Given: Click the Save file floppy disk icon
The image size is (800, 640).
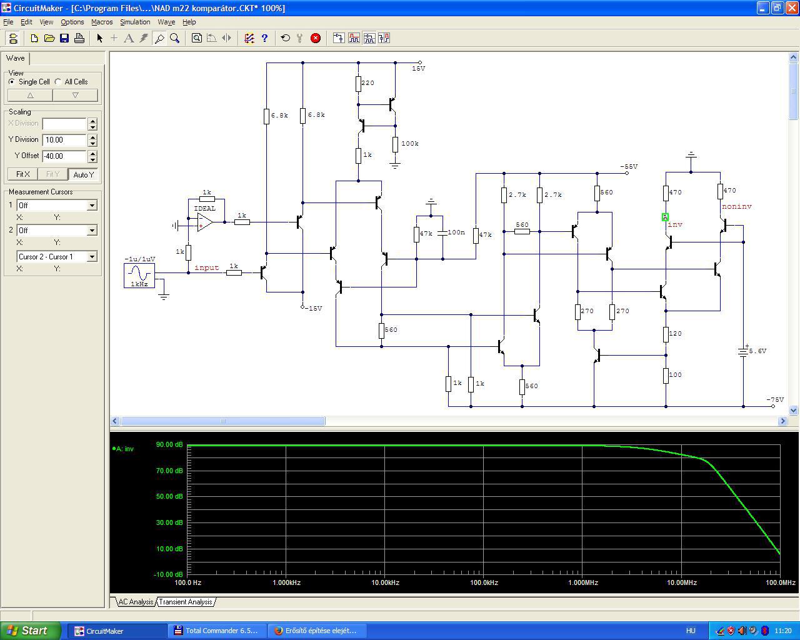Looking at the screenshot, I should pos(64,38).
